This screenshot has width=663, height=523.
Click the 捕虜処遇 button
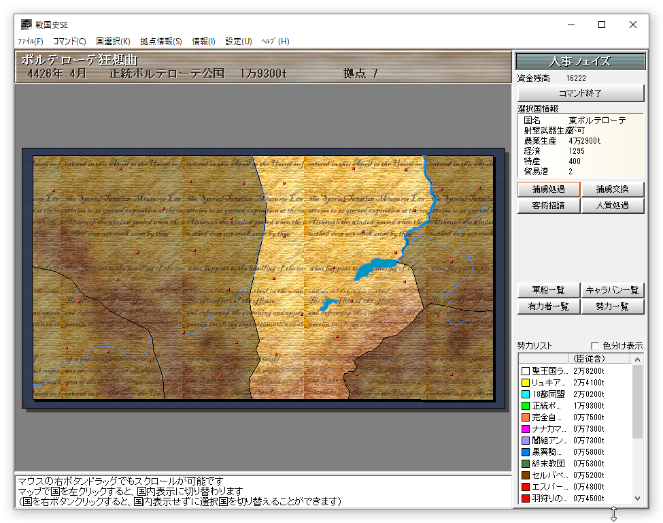(548, 189)
